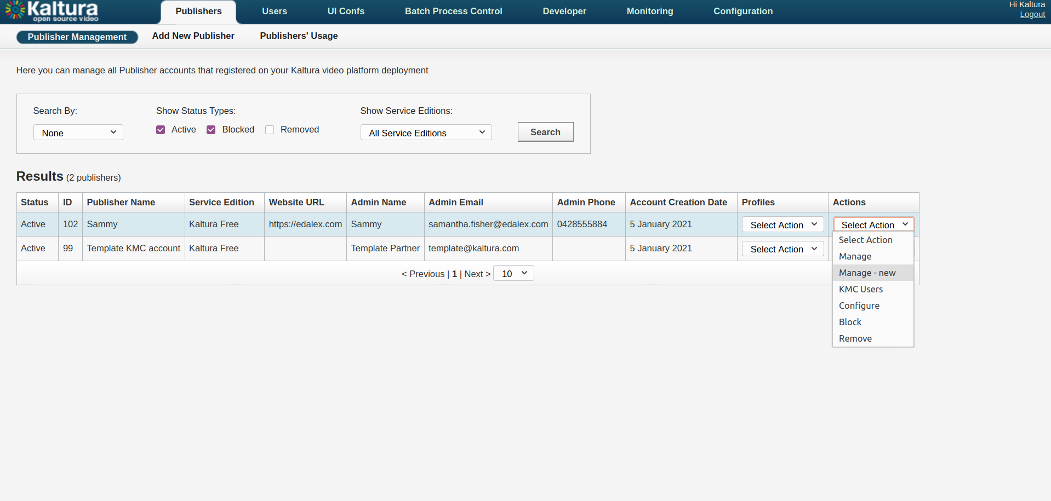Open the All Service Editions dropdown
Screen dimensions: 1051x501
pos(426,133)
